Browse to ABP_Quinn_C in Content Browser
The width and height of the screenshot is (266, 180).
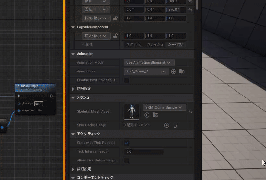click(x=182, y=71)
